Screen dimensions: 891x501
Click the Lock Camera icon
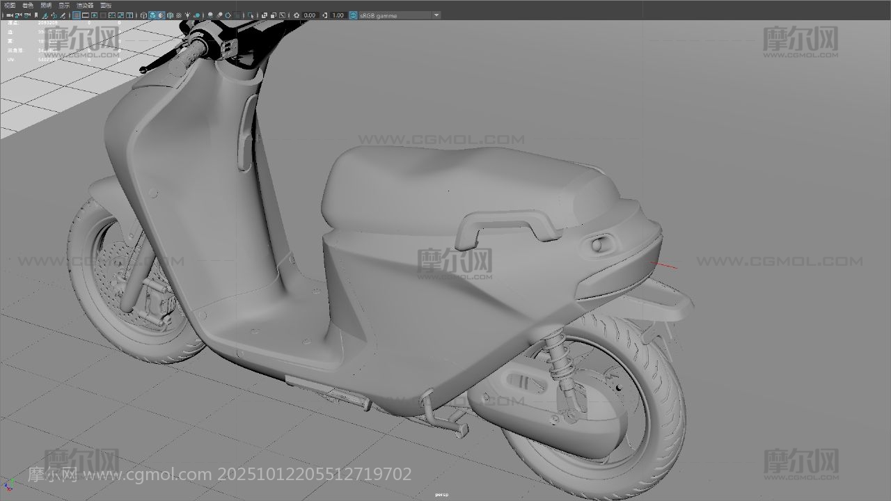18,15
